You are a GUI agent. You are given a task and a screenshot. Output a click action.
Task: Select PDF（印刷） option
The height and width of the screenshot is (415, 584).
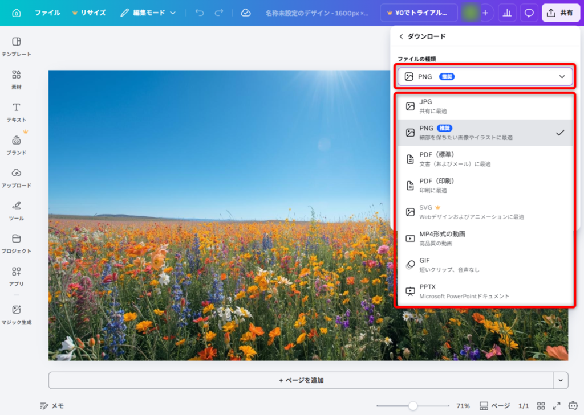coord(485,185)
